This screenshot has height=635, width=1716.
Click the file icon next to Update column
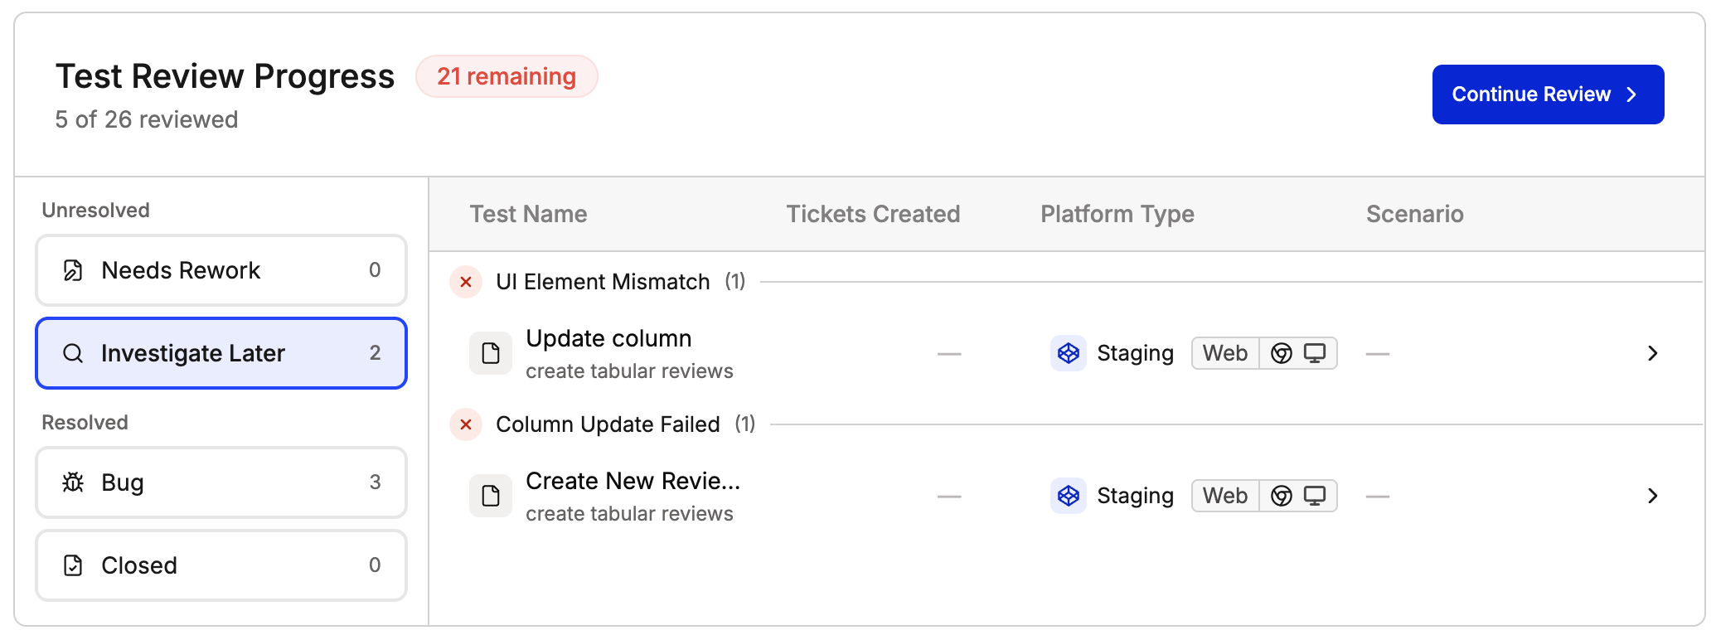pyautogui.click(x=491, y=352)
